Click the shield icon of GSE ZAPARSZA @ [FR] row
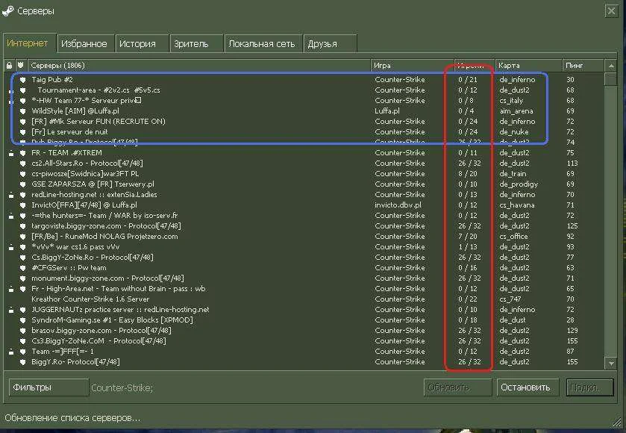 22,184
